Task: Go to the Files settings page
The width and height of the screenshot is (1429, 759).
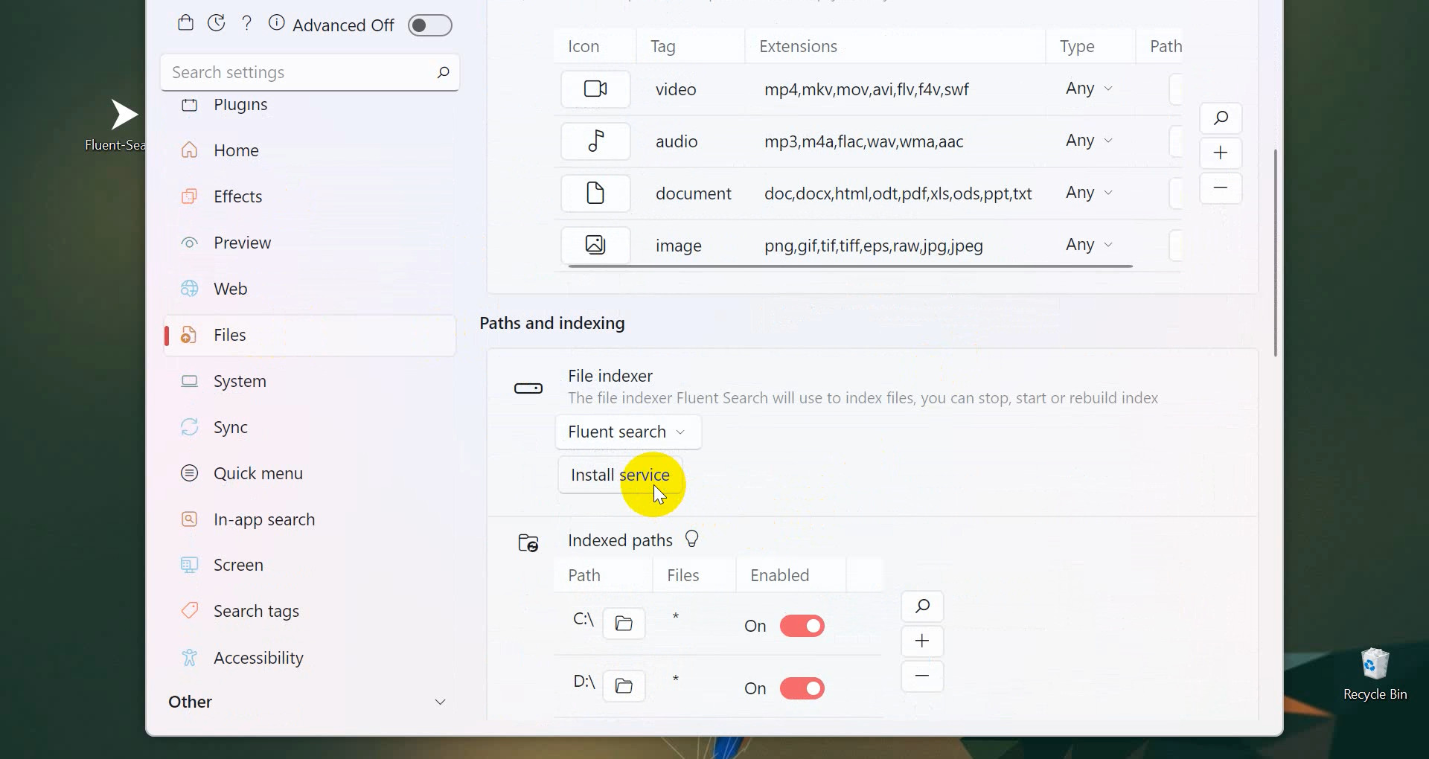Action: click(x=231, y=335)
